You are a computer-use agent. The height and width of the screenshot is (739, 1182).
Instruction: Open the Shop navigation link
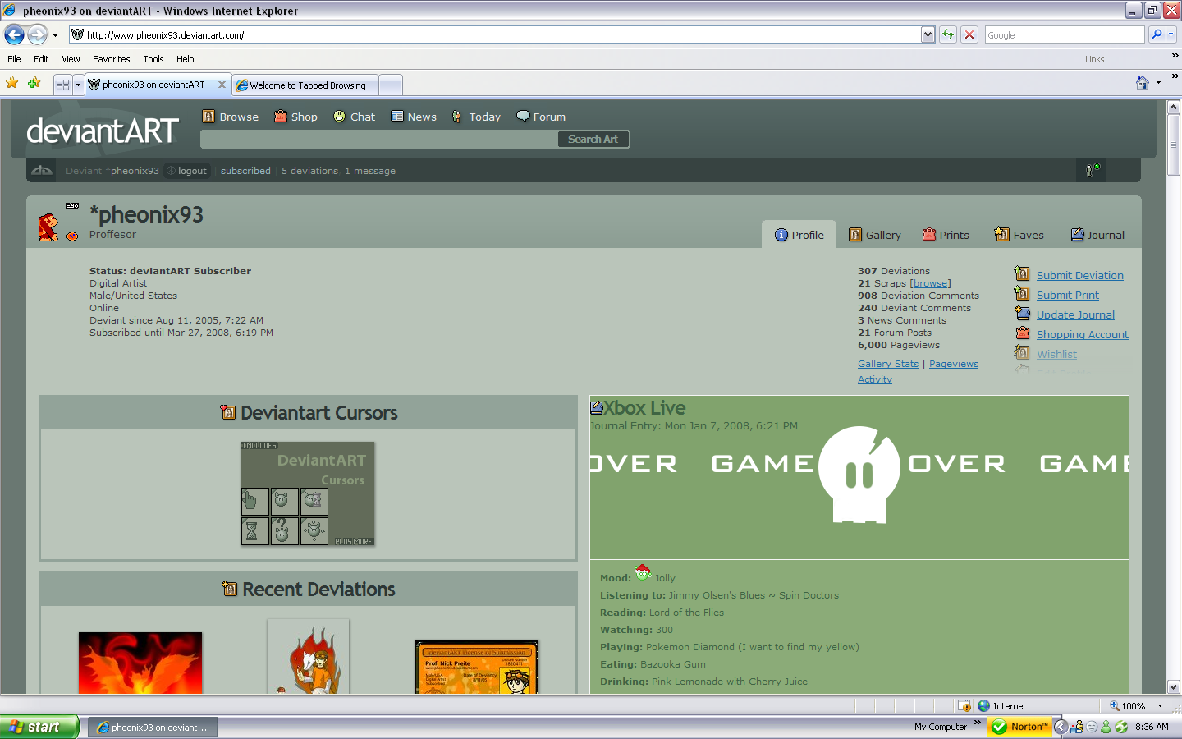295,117
